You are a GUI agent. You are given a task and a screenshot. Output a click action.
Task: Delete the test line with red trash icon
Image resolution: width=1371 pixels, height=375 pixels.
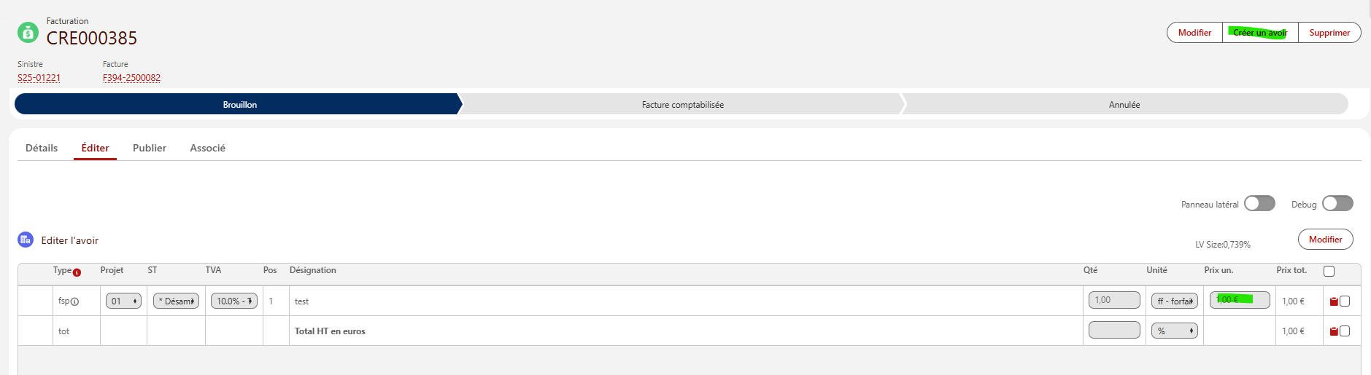point(1334,301)
